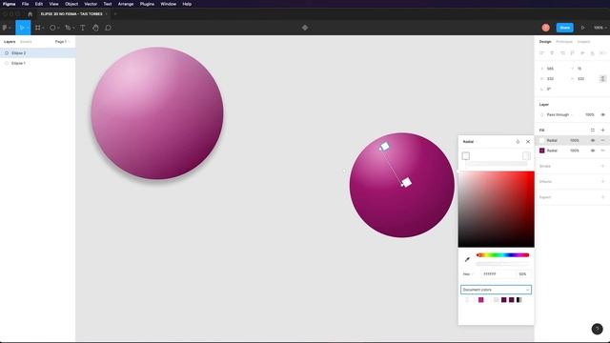Remove the second Radial fill
610x343 pixels.
click(x=602, y=151)
